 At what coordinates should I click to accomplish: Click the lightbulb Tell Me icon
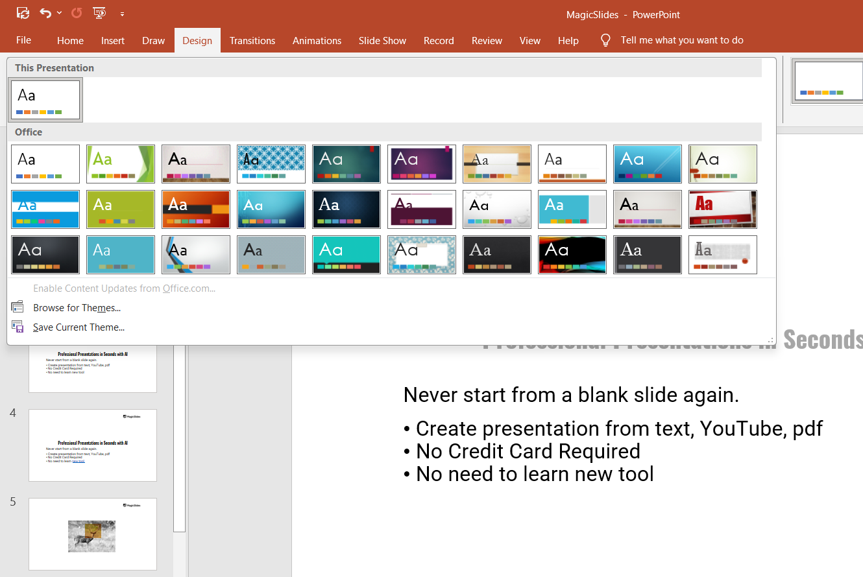click(x=605, y=40)
